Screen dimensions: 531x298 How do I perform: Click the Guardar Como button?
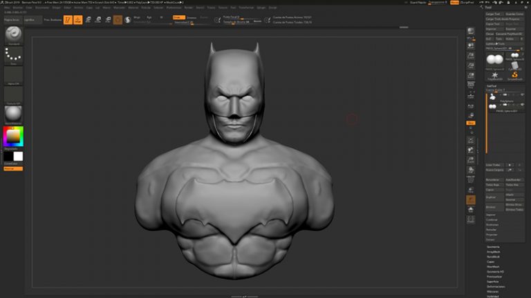pos(514,14)
